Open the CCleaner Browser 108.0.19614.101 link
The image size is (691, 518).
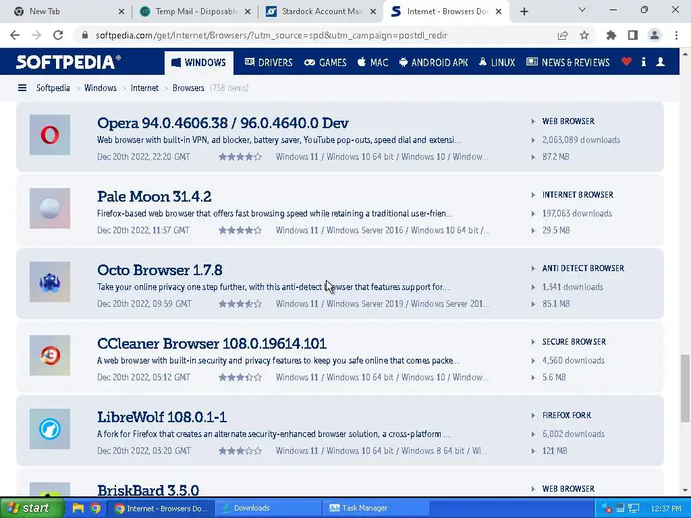point(211,343)
